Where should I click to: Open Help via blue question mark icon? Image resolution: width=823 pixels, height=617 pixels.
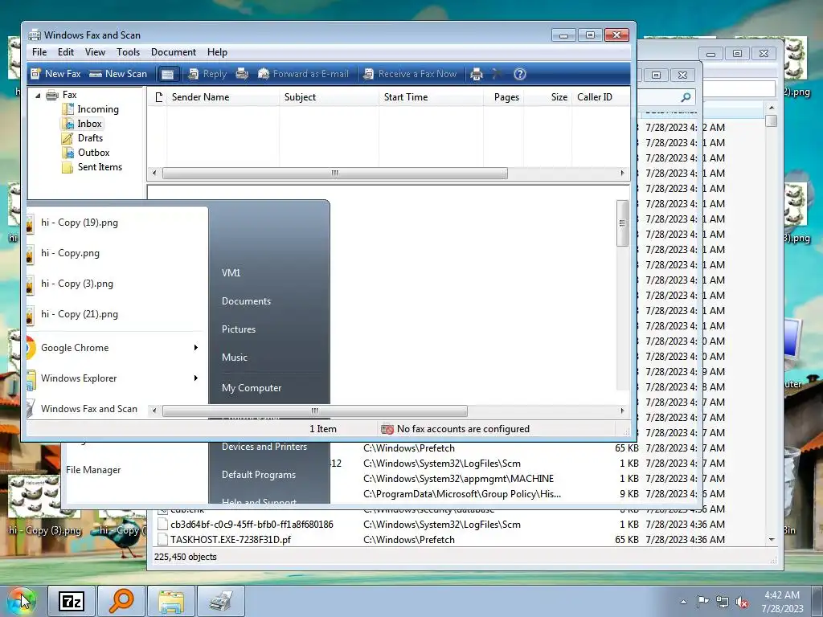tap(520, 74)
